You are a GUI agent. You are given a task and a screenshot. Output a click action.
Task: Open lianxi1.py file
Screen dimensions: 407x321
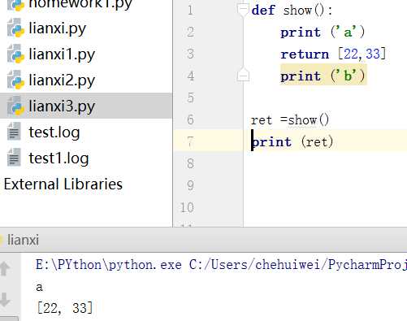[x=62, y=54]
